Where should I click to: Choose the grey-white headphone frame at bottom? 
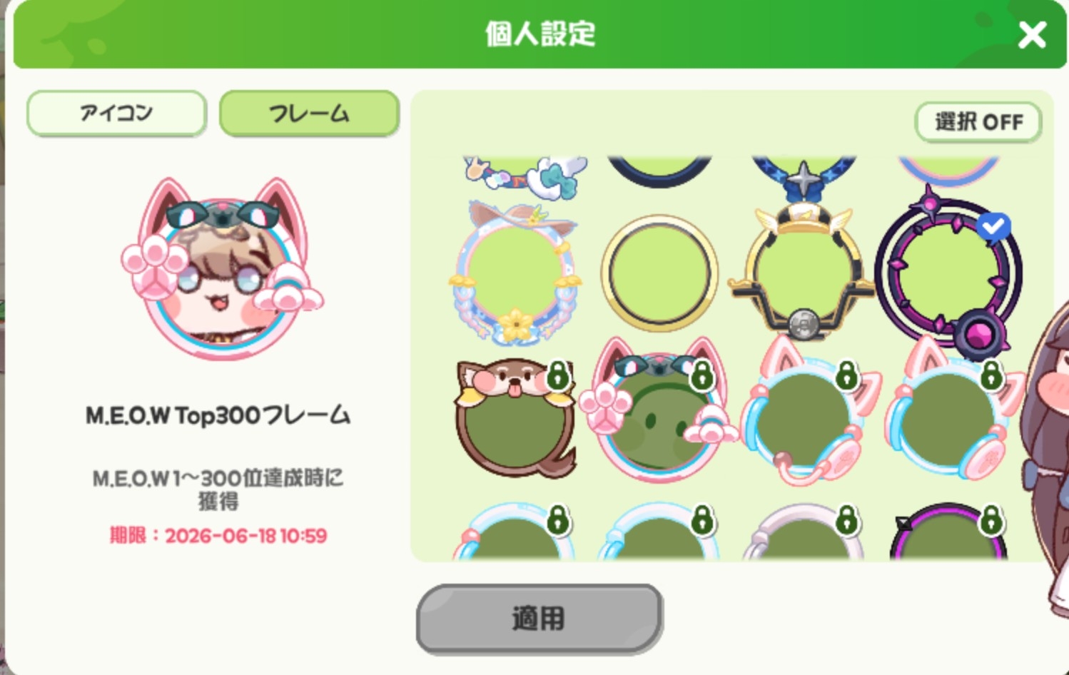pyautogui.click(x=804, y=532)
